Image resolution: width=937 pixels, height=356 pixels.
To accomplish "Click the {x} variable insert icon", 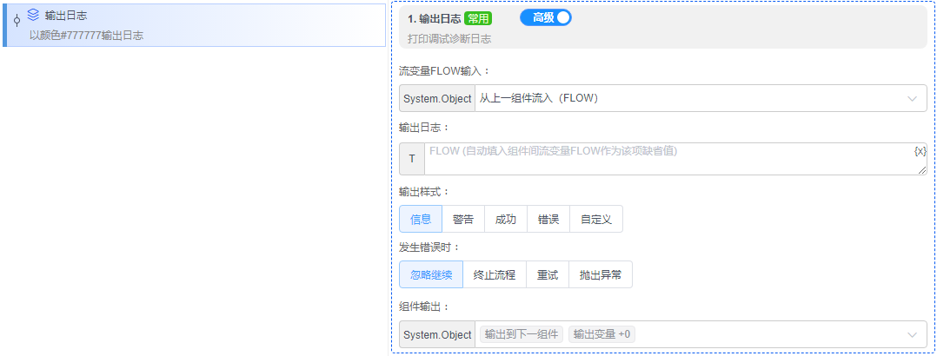I will 920,152.
